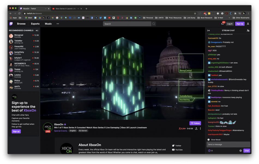Click the Send a message chat input
Screen dimensions: 259x164
[228, 144]
